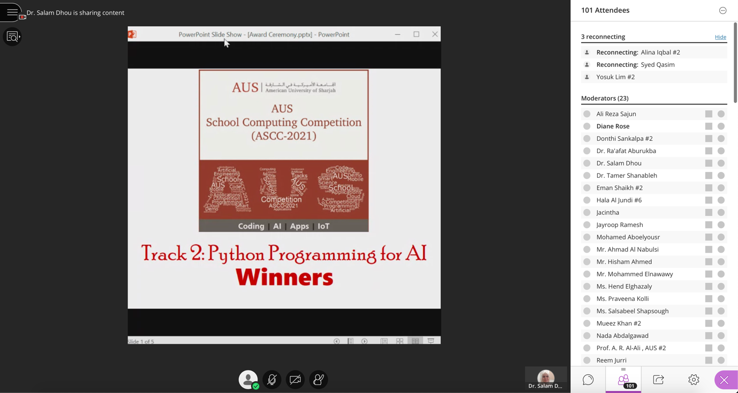Click Dr. Salam D. video thumbnail
This screenshot has height=393, width=738.
click(x=545, y=378)
